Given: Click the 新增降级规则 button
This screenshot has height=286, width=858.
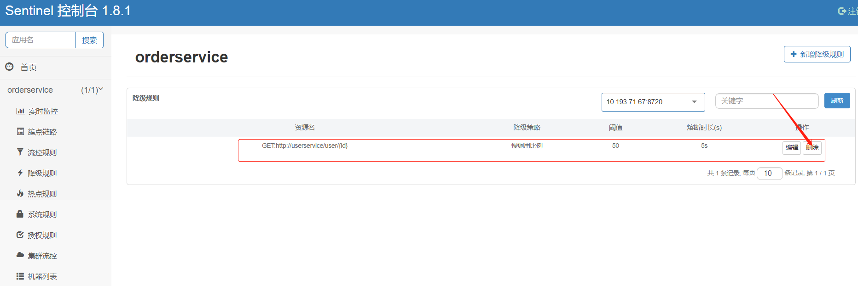Looking at the screenshot, I should [x=817, y=54].
